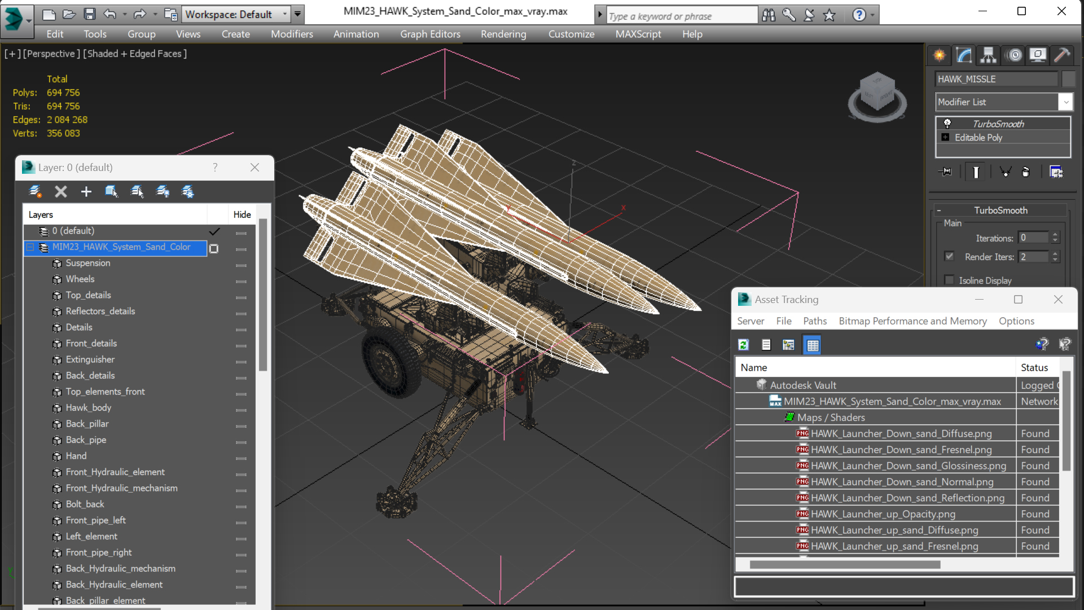Viewport: 1084px width, 610px height.
Task: Collapse the TurboSmooth rollout
Action: point(939,210)
